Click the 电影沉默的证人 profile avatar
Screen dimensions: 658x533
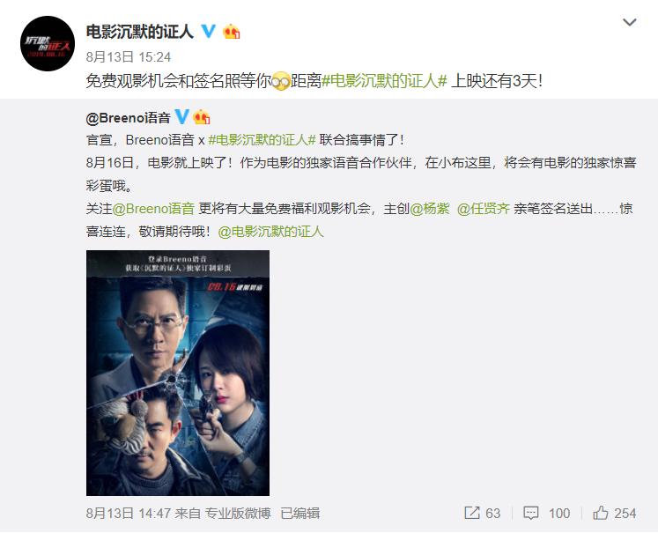tap(48, 44)
